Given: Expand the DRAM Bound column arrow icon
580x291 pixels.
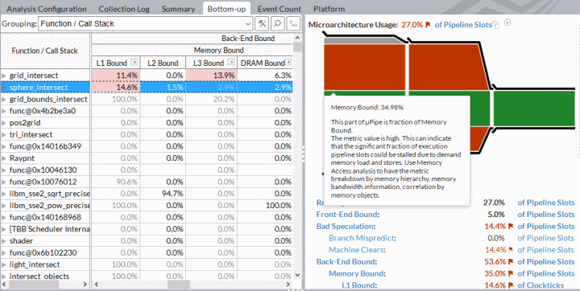Looking at the screenshot, I should point(288,62).
